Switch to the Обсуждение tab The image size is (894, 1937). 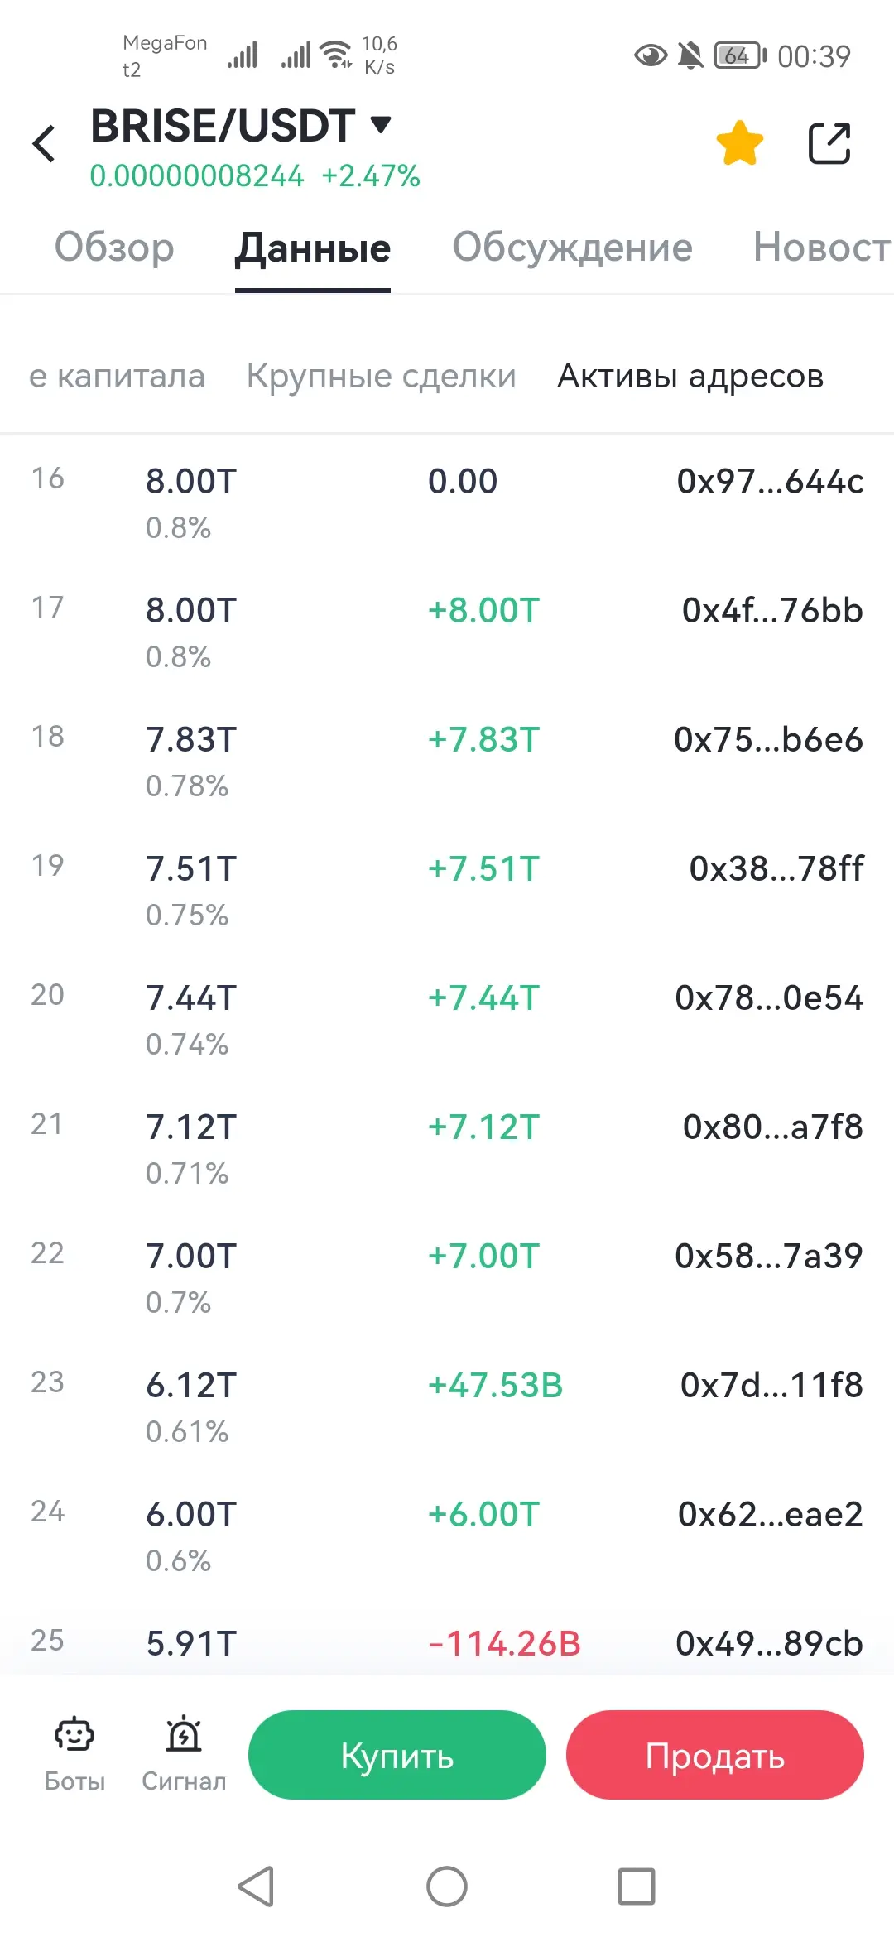[x=572, y=247]
